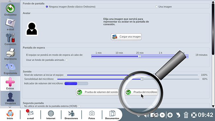
Task: Click the avatar silhouette picture
Action: pos(32,29)
